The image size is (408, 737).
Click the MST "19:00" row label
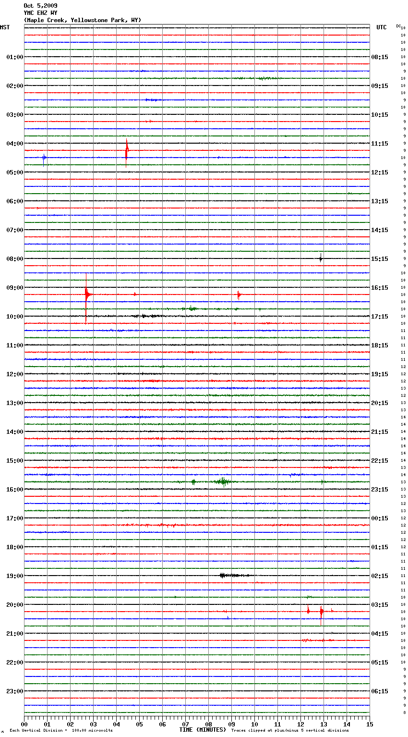tap(15, 576)
